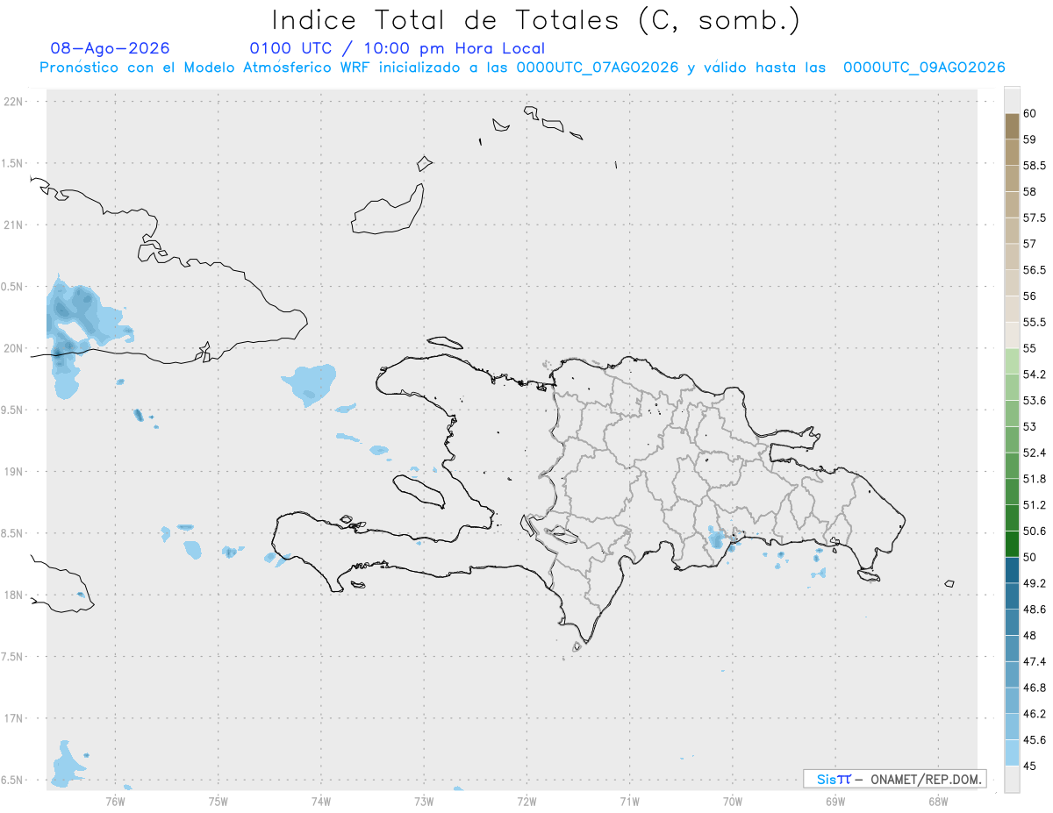This screenshot has width=1053, height=813.
Task: Click the latitude label "21N"
Action: click(13, 225)
